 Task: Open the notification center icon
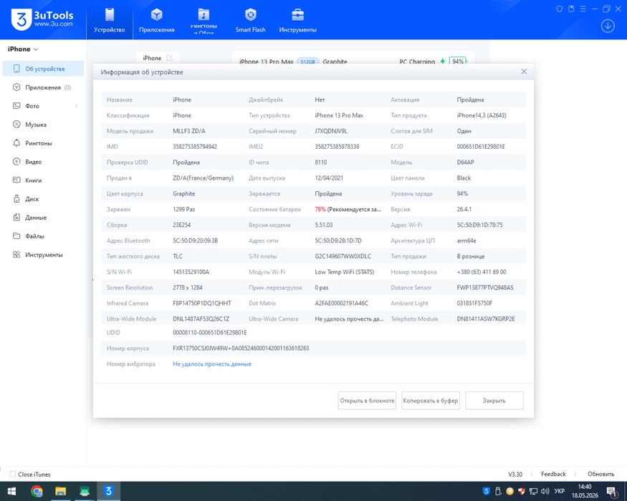pyautogui.click(x=612, y=492)
